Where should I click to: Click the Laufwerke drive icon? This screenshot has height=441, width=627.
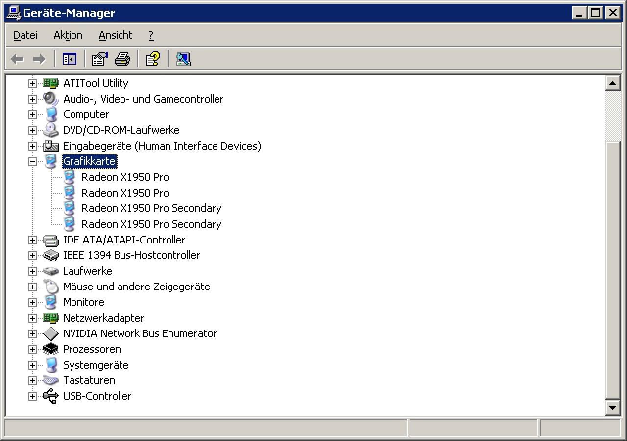pyautogui.click(x=50, y=271)
